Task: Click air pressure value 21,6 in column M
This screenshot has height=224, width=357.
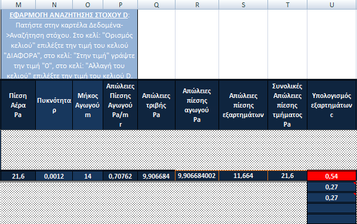Action: [19, 176]
